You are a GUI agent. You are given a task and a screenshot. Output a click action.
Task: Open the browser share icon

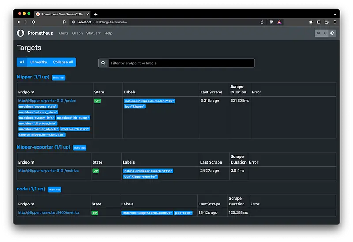(262, 22)
